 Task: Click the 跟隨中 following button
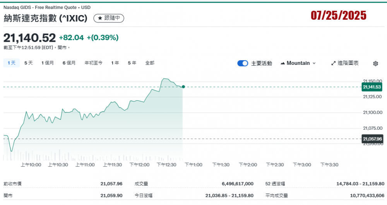[109, 18]
